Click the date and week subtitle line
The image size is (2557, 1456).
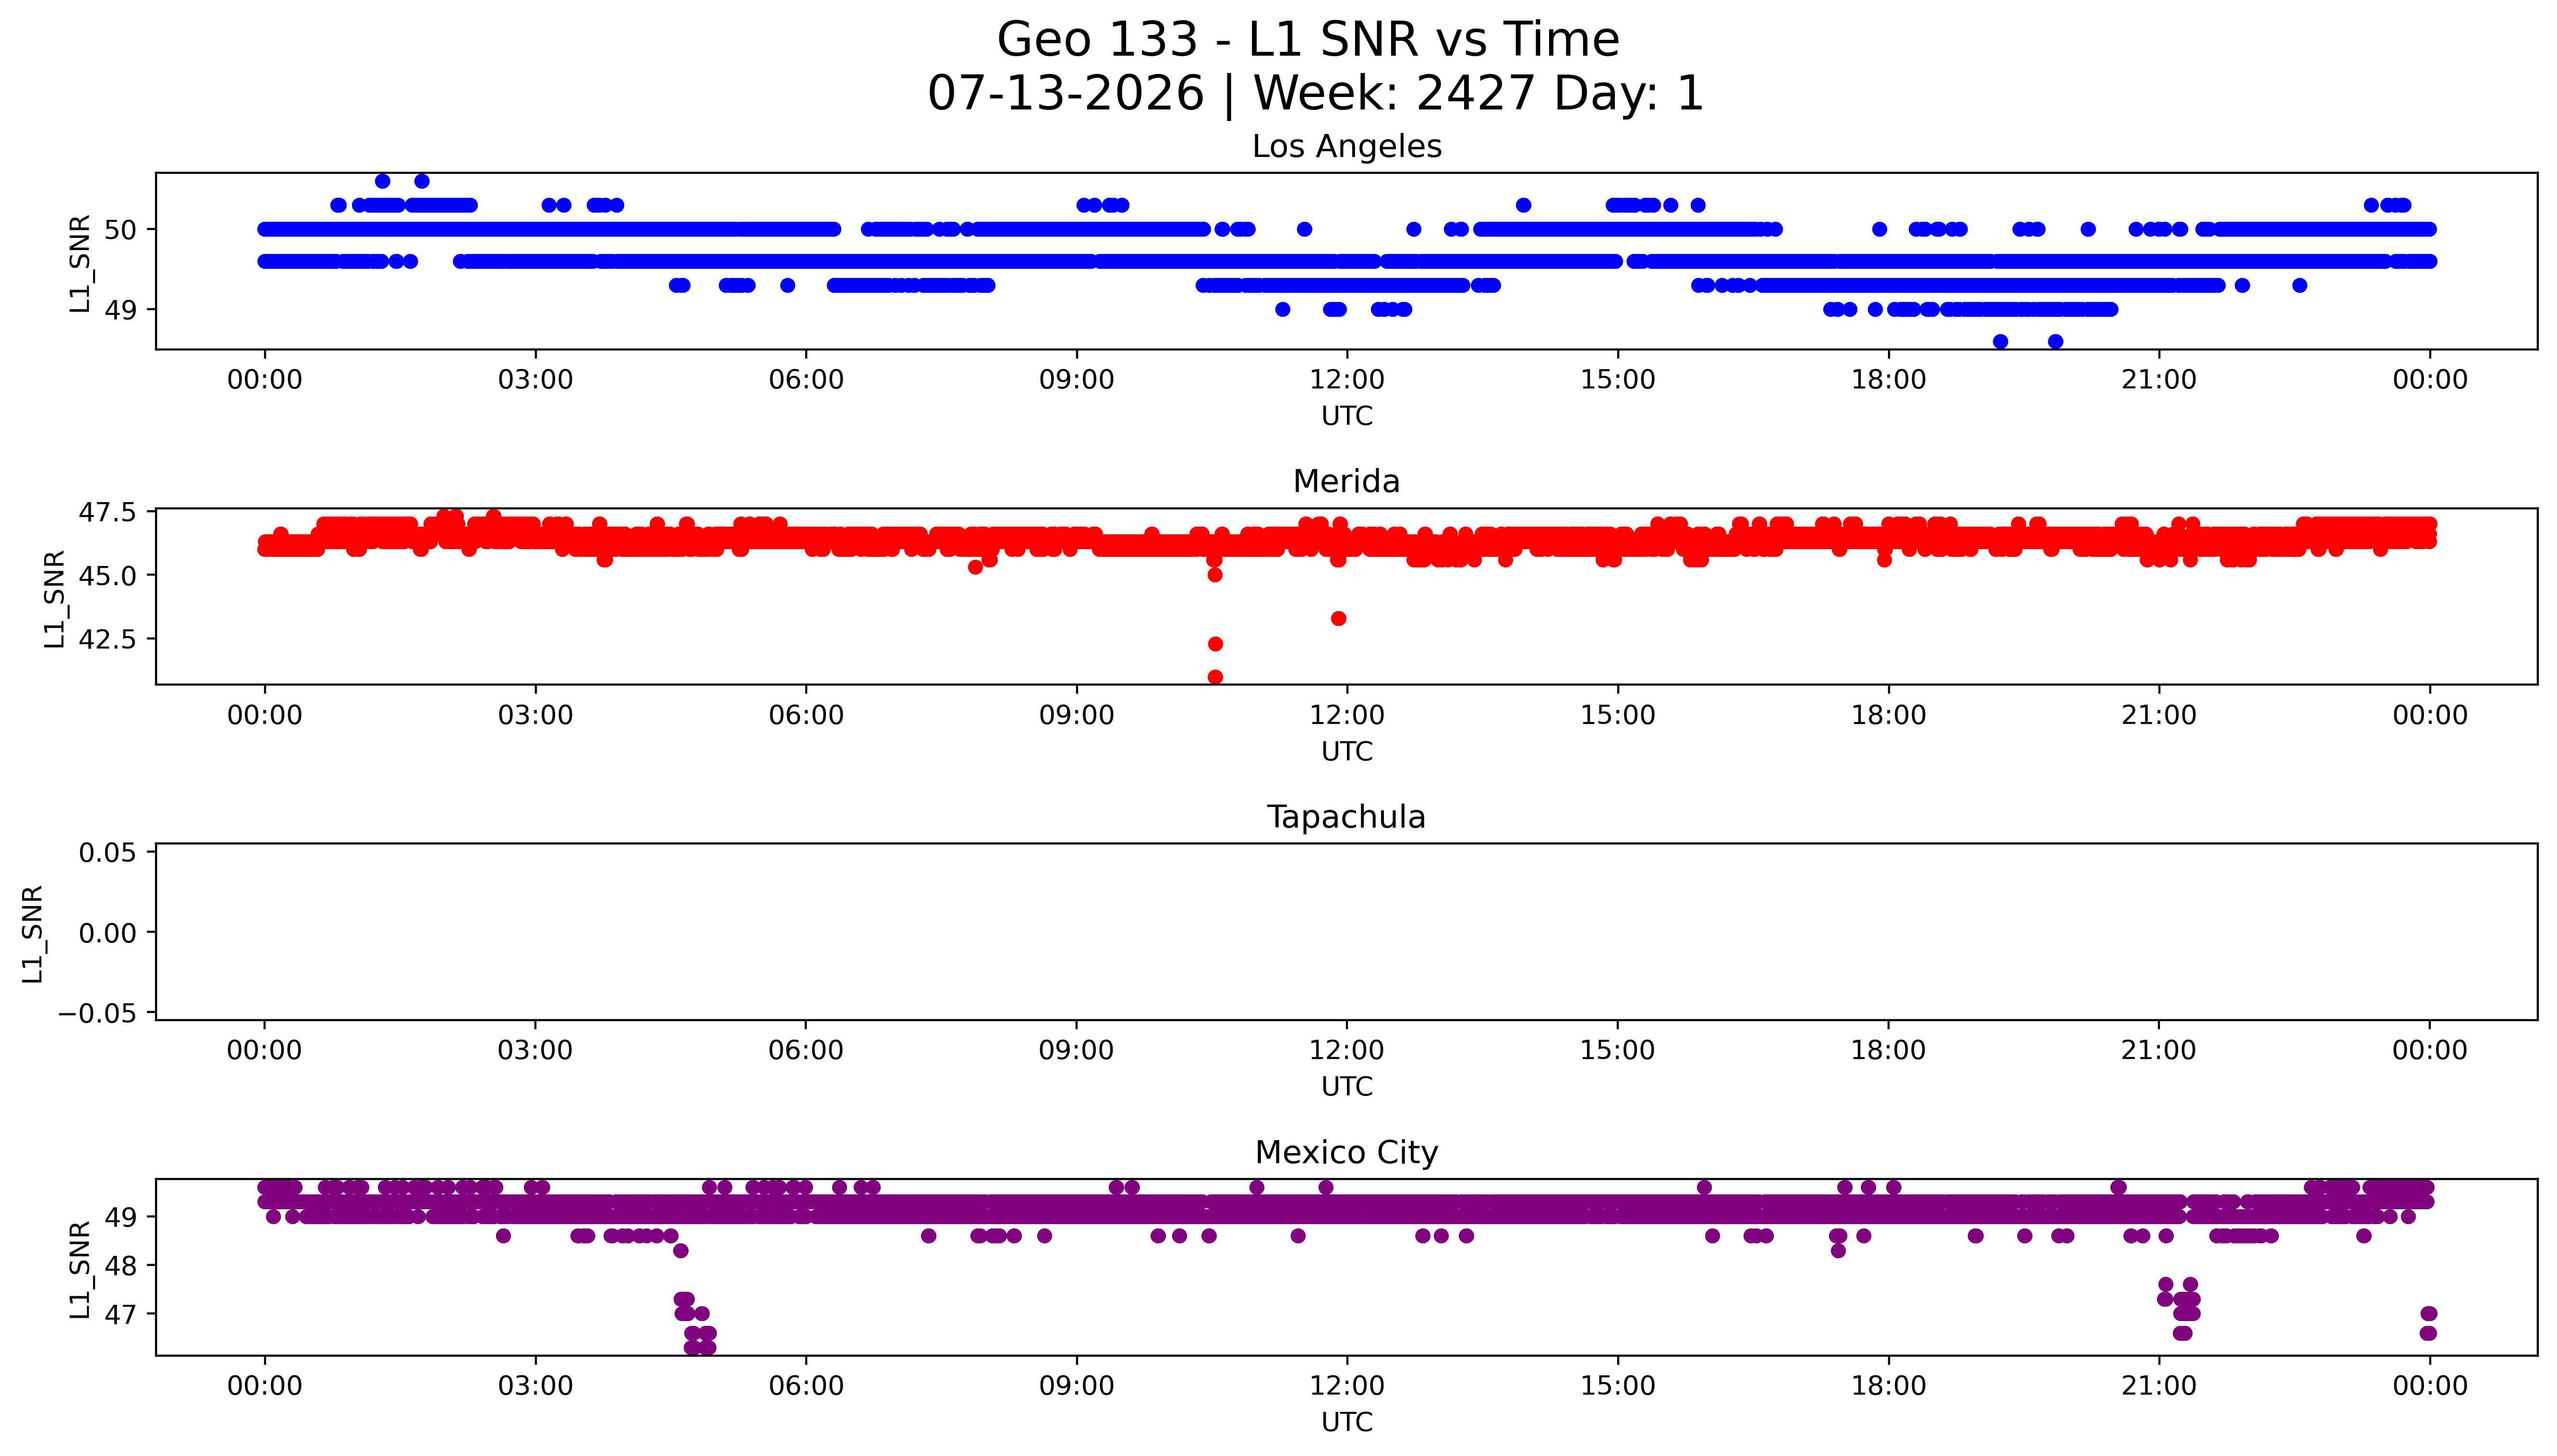point(1315,93)
